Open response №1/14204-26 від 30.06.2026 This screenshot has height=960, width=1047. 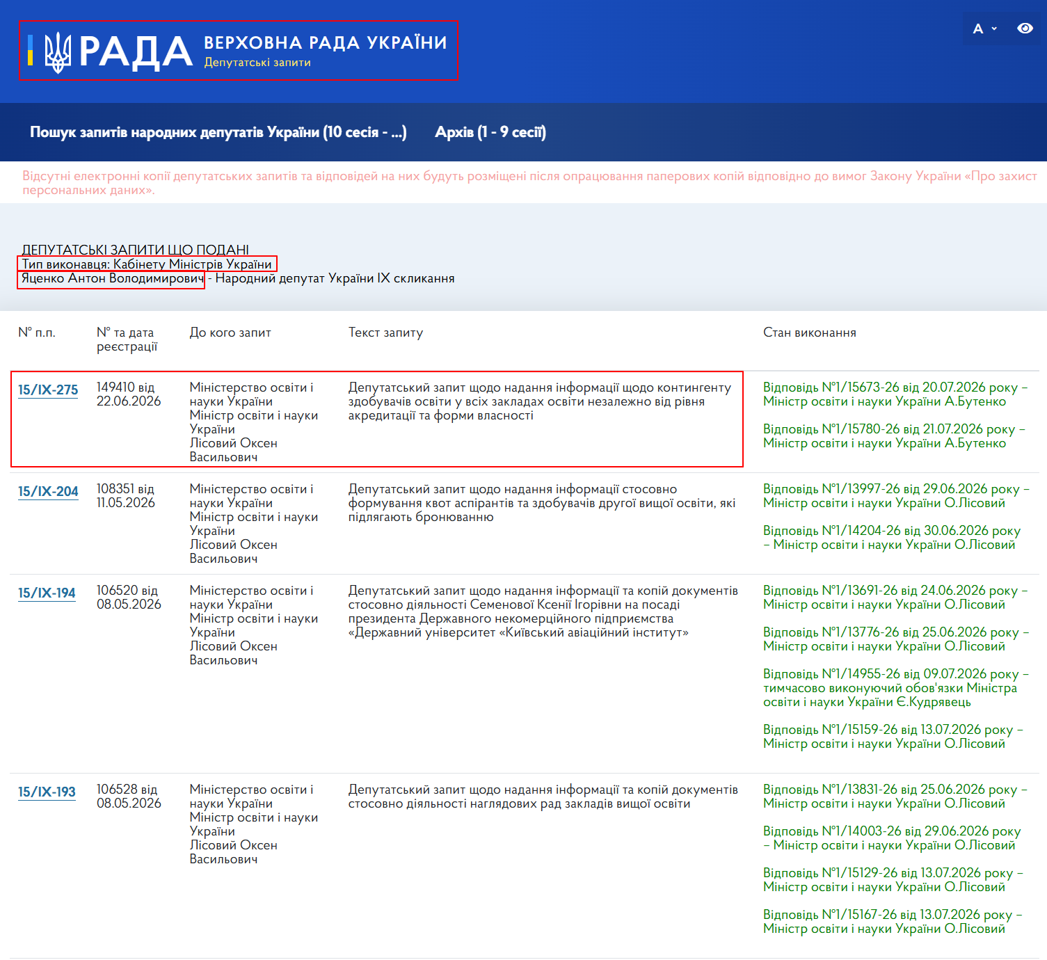click(x=892, y=538)
